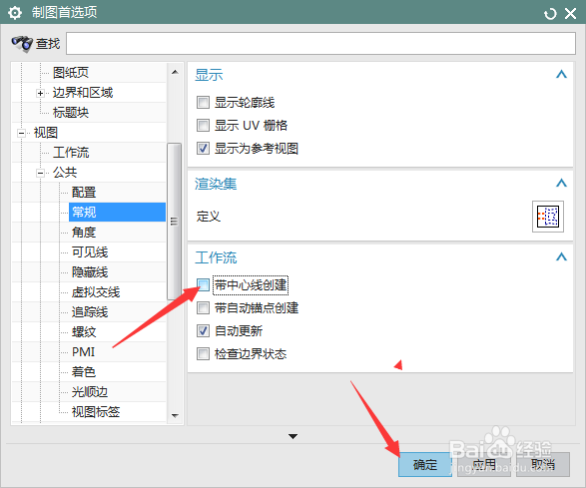
Task: Select 可见线 in the tree
Action: [x=90, y=252]
